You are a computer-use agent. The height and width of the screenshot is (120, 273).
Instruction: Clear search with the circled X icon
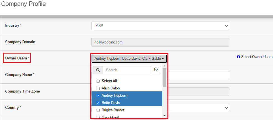point(156,70)
